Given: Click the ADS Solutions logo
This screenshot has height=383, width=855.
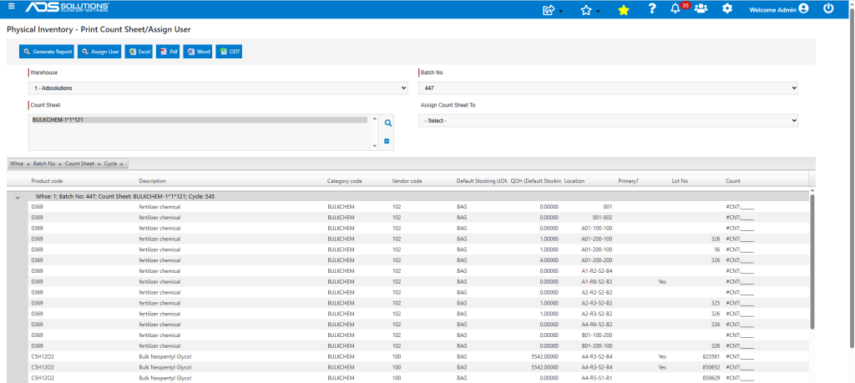Looking at the screenshot, I should (67, 8).
